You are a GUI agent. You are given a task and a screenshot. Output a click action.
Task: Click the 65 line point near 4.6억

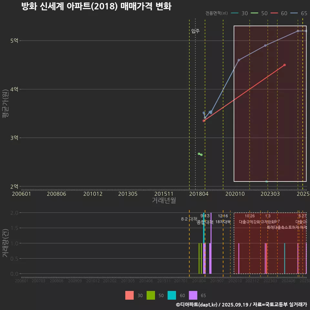click(239, 60)
